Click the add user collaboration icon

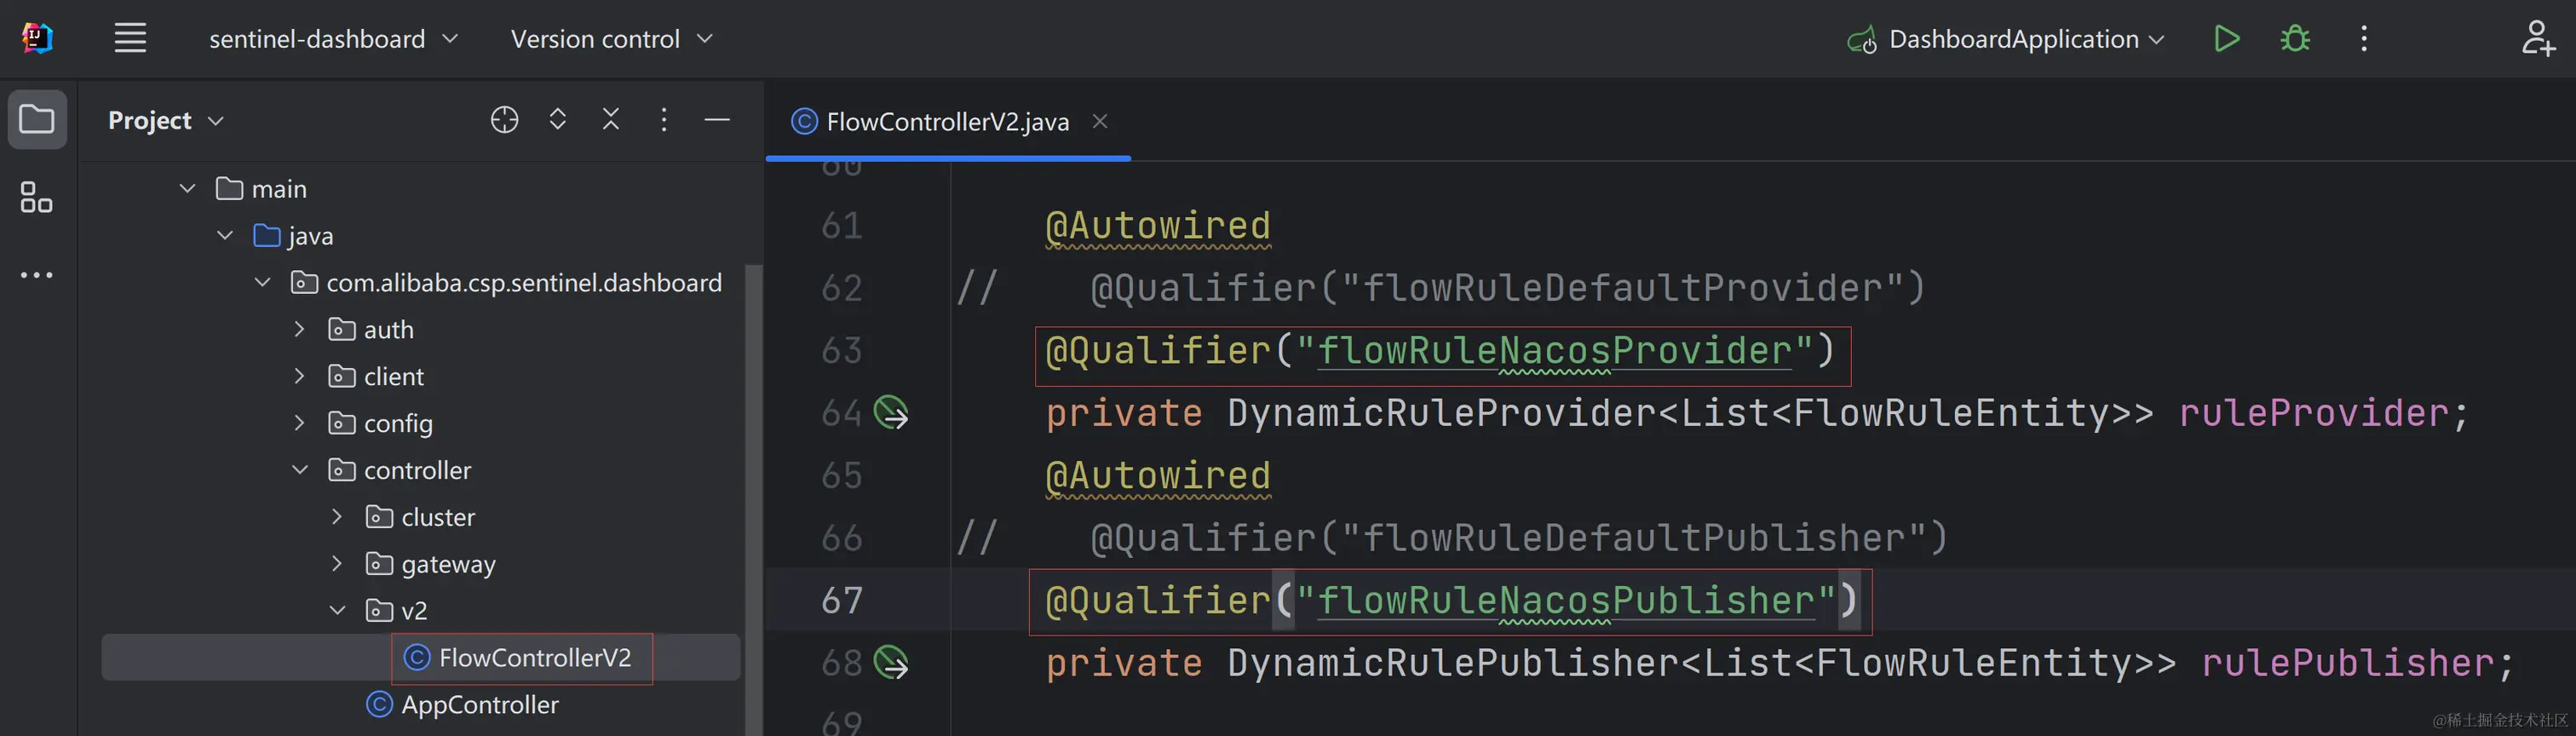coord(2537,39)
